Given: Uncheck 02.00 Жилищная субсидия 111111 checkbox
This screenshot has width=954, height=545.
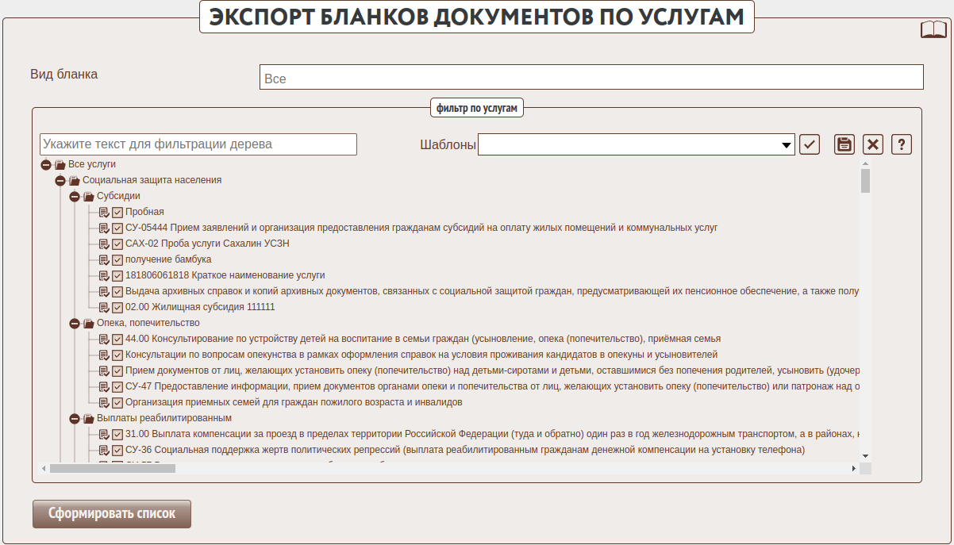Looking at the screenshot, I should 117,307.
